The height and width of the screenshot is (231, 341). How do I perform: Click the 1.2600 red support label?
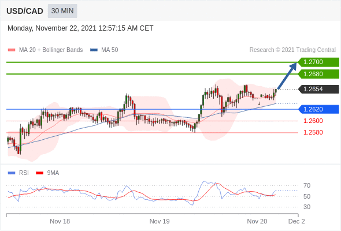pos(313,121)
